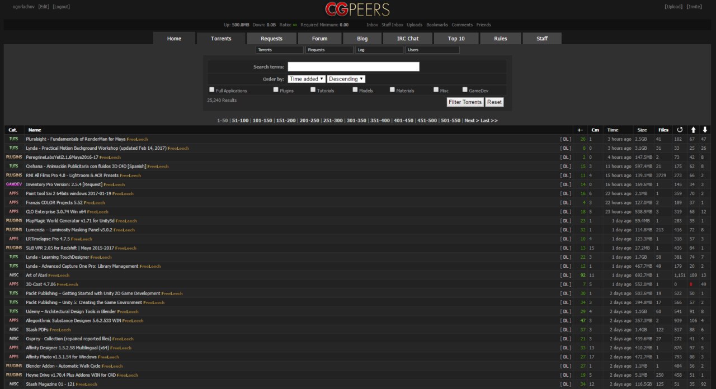Click DL for 3D-Coat 4.7.06

tap(566, 284)
